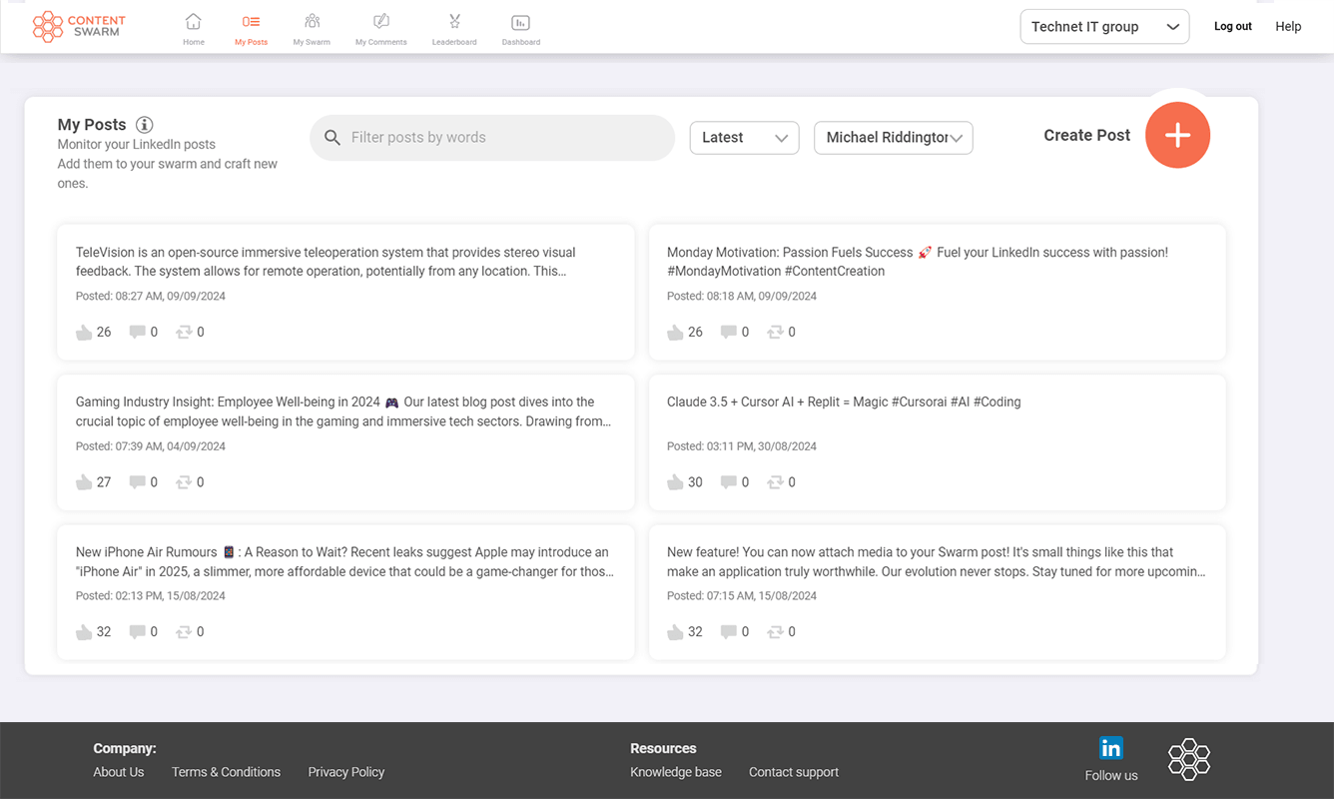Image resolution: width=1334 pixels, height=799 pixels.
Task: Open Privacy Policy footer link
Action: click(x=346, y=772)
